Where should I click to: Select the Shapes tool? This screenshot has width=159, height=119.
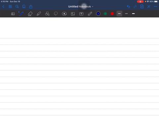coord(47,14)
